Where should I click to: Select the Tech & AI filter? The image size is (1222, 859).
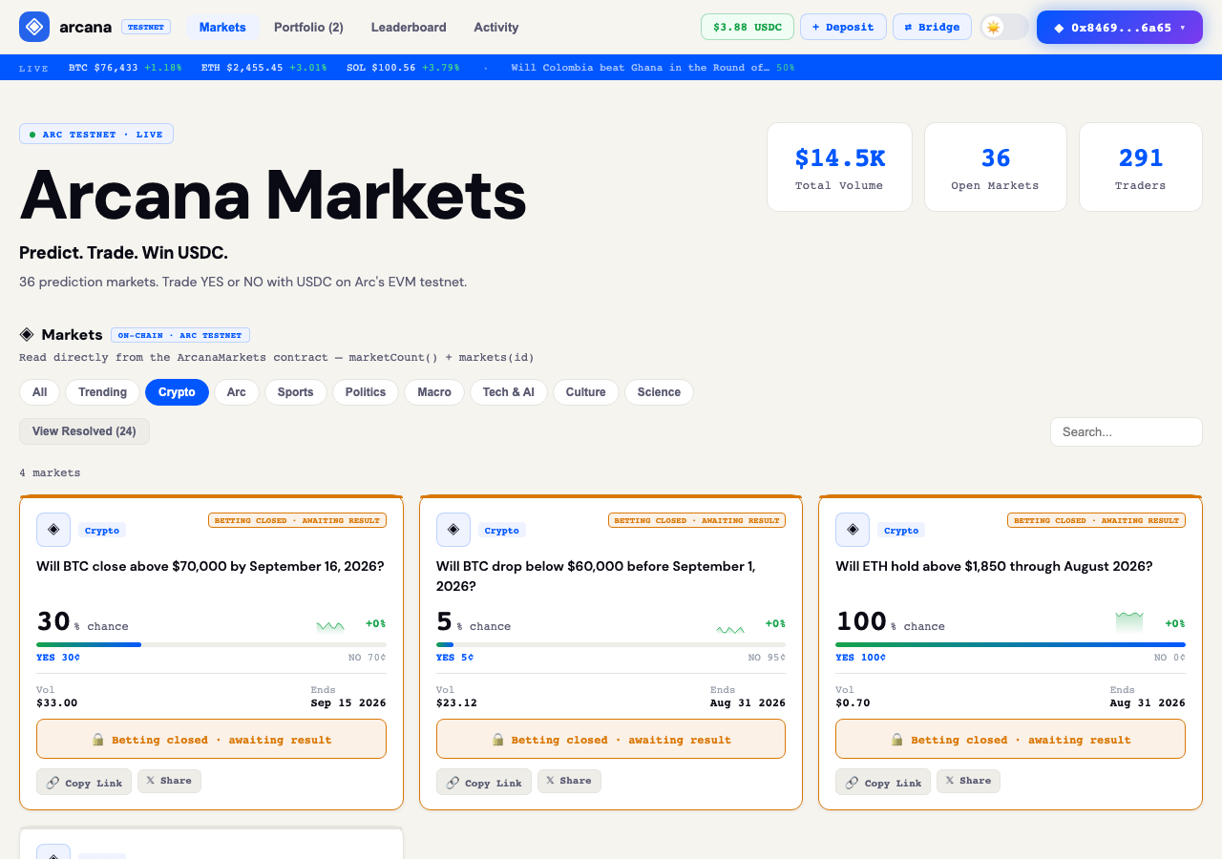coord(509,392)
